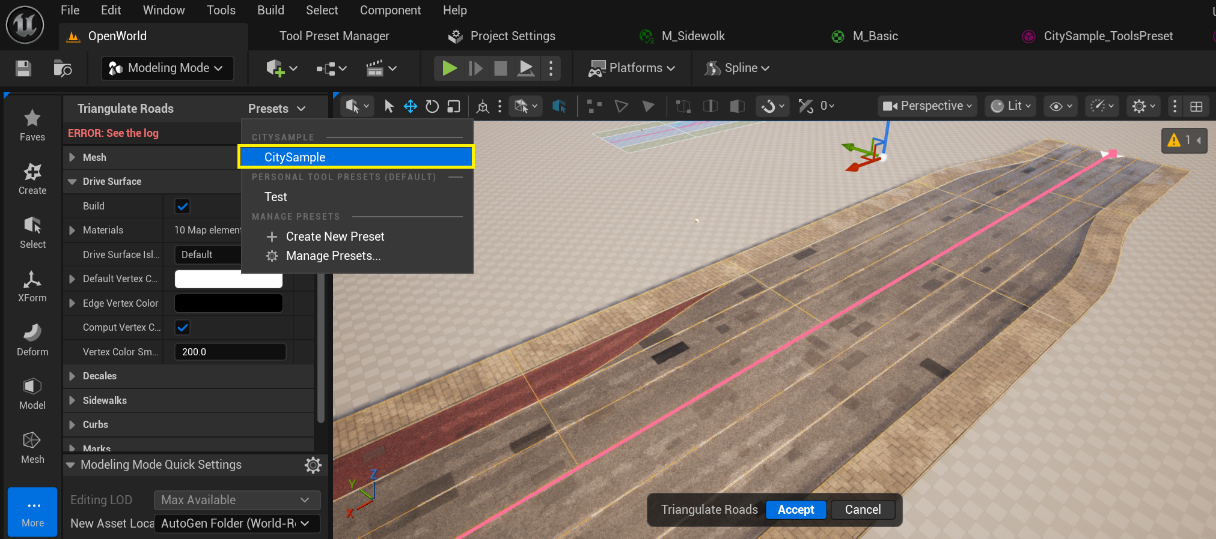Screen dimensions: 1216x539
Task: Open the Modeling Mode dropdown
Action: pyautogui.click(x=167, y=68)
